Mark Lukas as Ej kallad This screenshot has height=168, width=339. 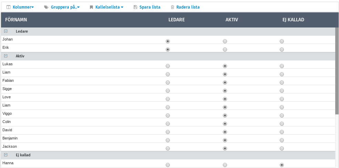pyautogui.click(x=282, y=66)
